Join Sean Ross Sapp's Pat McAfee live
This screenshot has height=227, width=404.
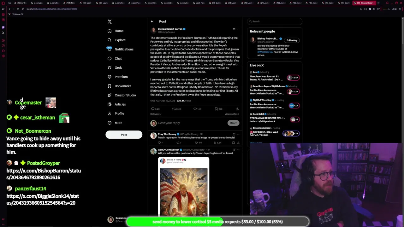point(293,91)
